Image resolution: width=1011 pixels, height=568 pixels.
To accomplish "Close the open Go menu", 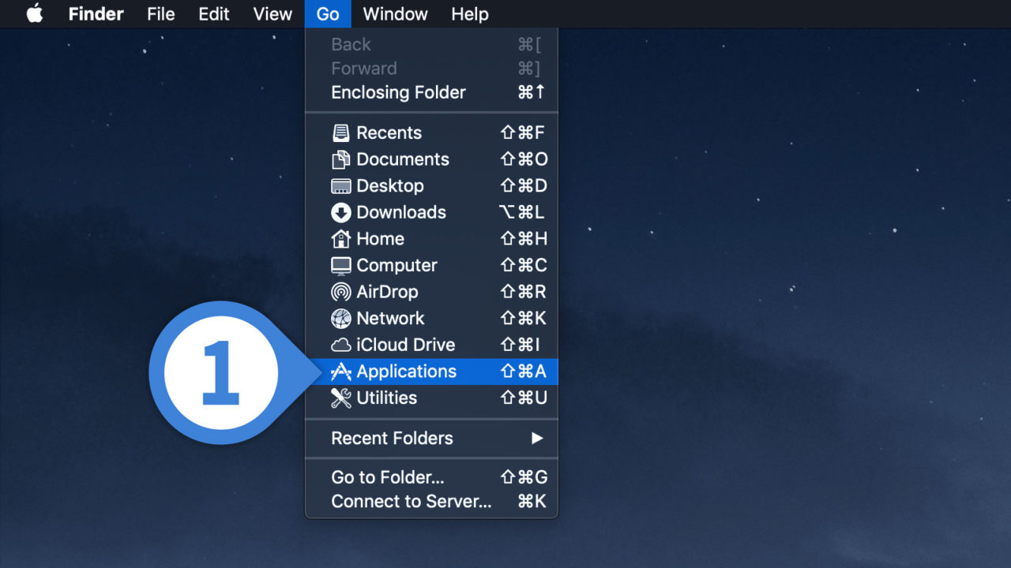I will pyautogui.click(x=328, y=14).
